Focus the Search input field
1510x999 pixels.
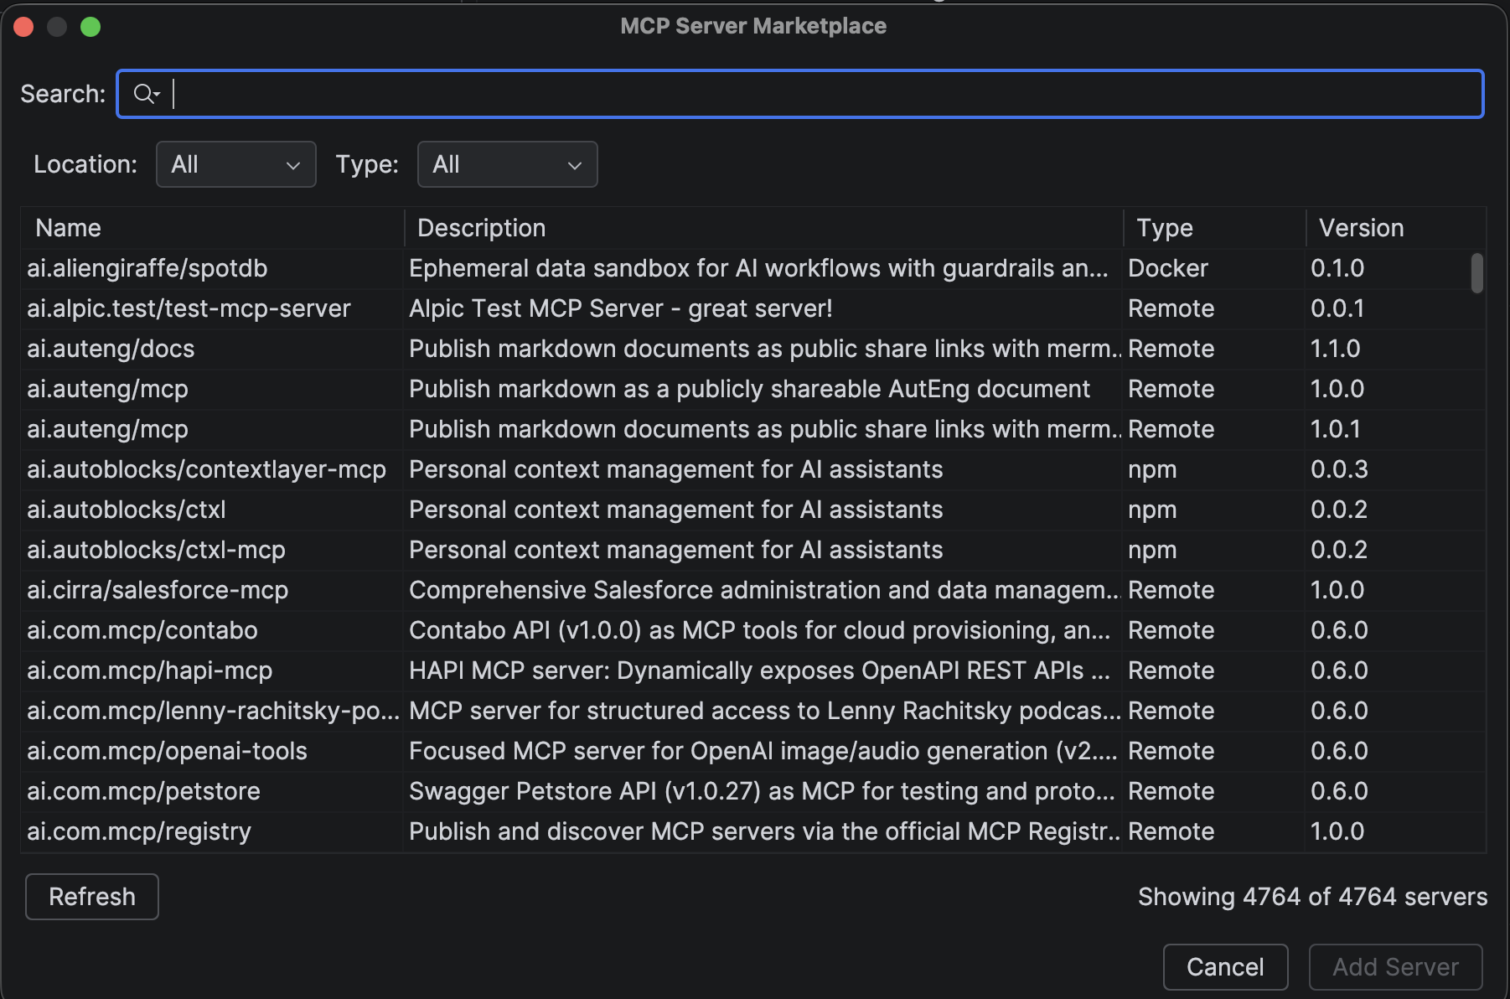coord(799,94)
